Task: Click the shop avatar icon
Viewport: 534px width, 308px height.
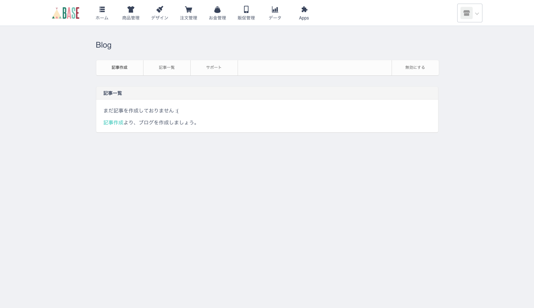Action: pos(467,13)
